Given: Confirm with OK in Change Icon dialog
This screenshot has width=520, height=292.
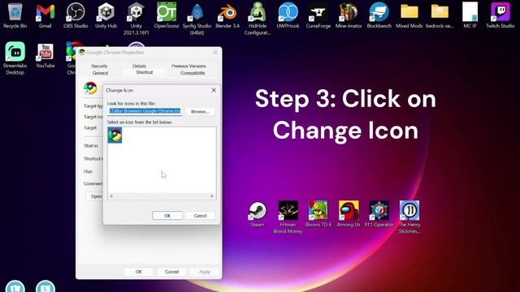Looking at the screenshot, I should 167,216.
